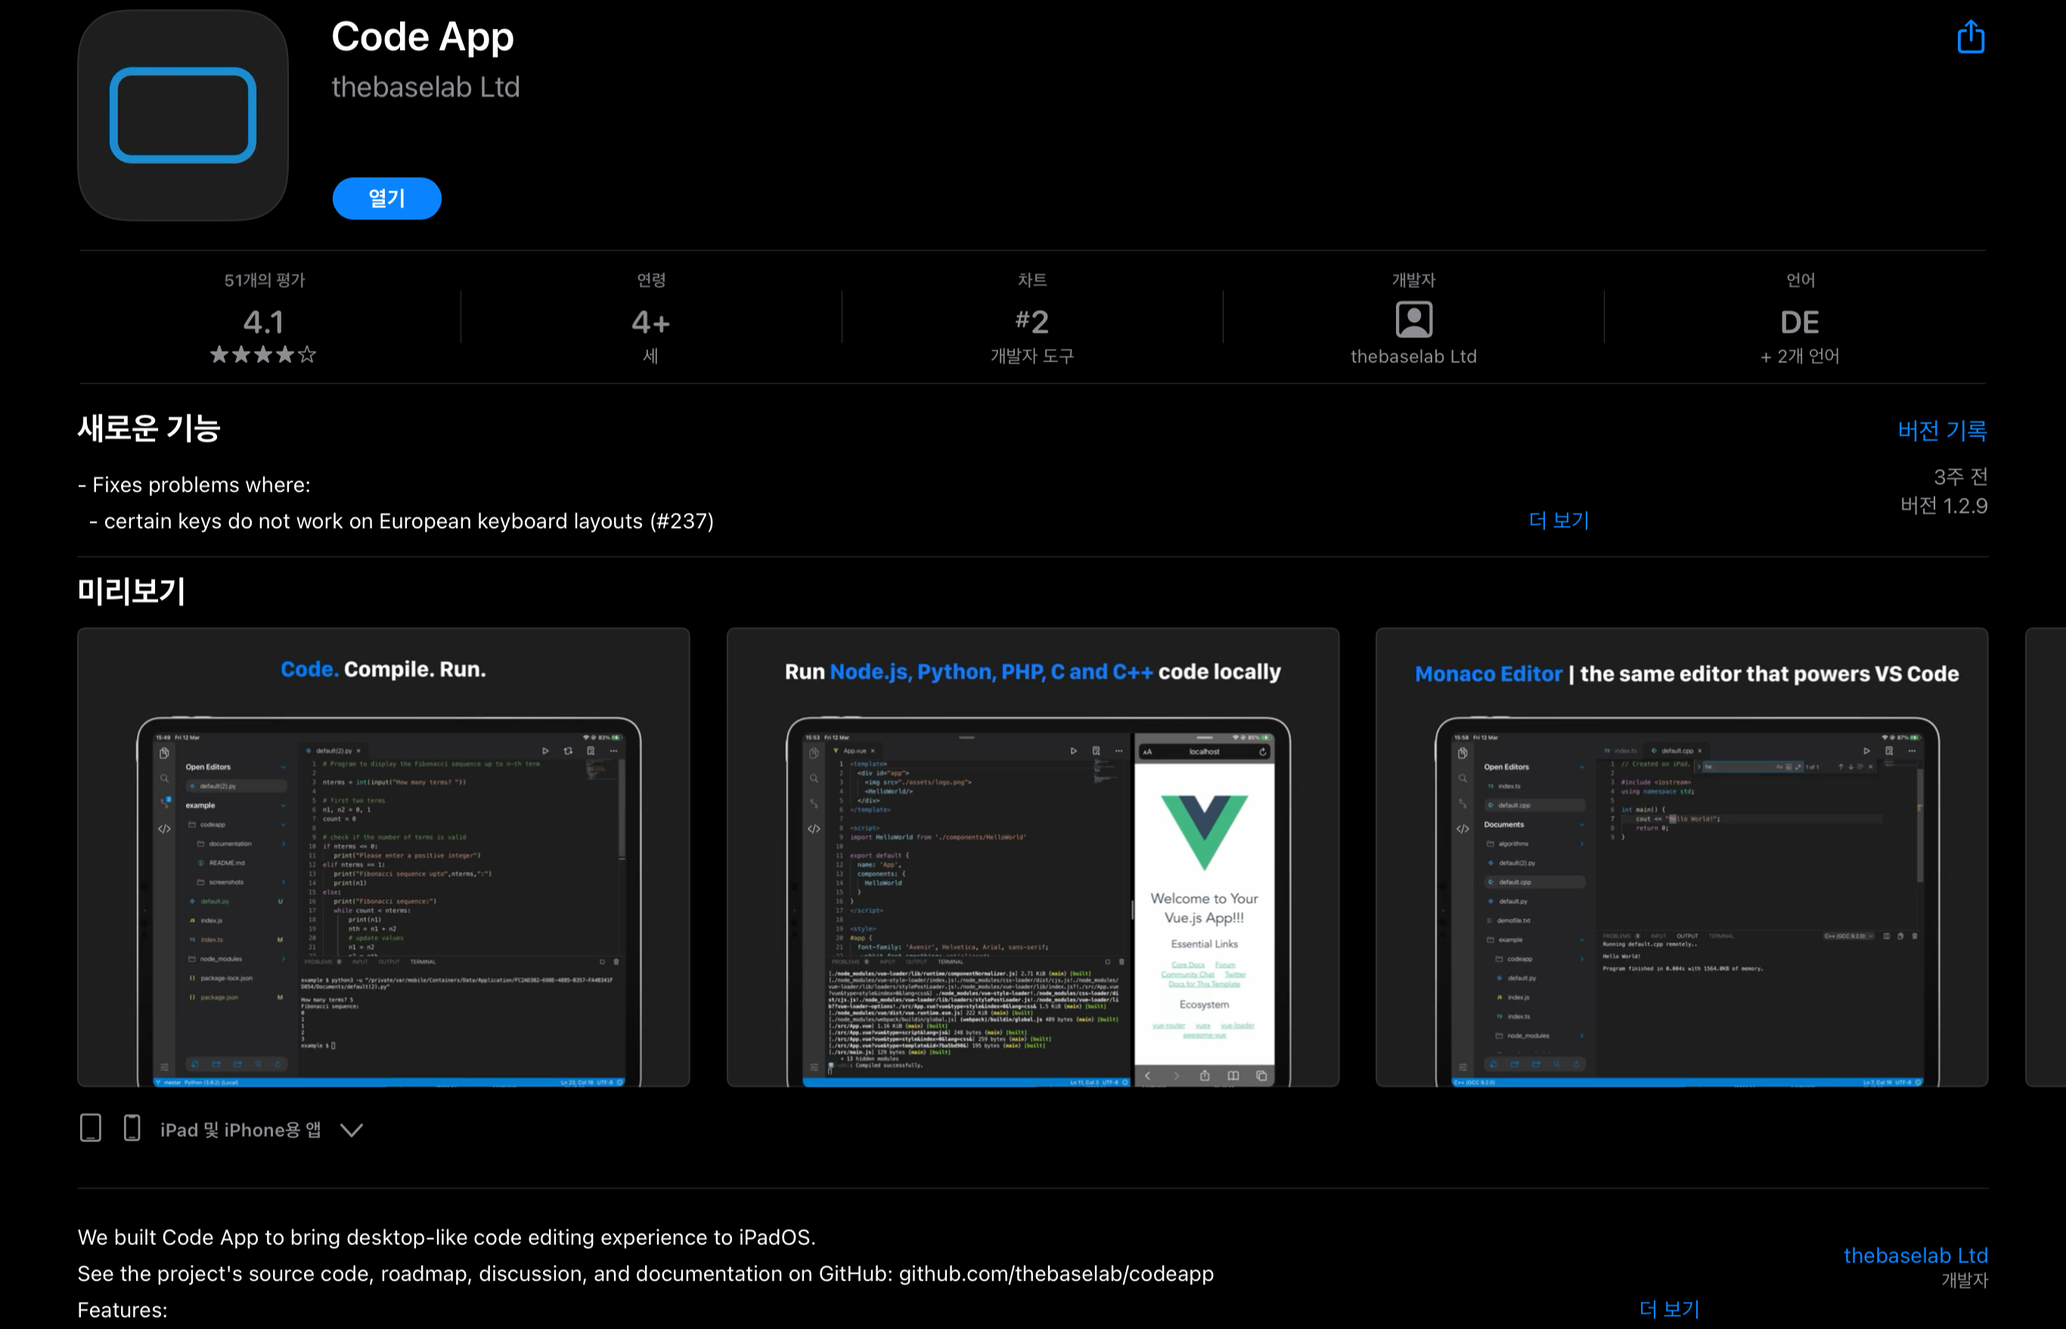
Task: Click the half-filled fifth rating star
Action: 307,356
